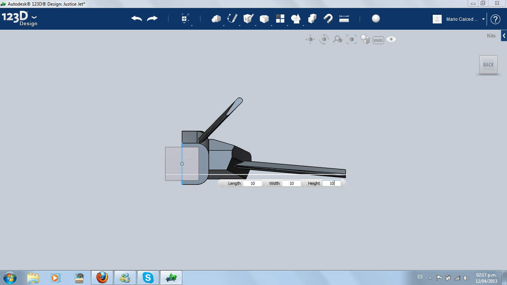The image size is (507, 285).
Task: Open Firefox from the taskbar
Action: click(x=102, y=278)
